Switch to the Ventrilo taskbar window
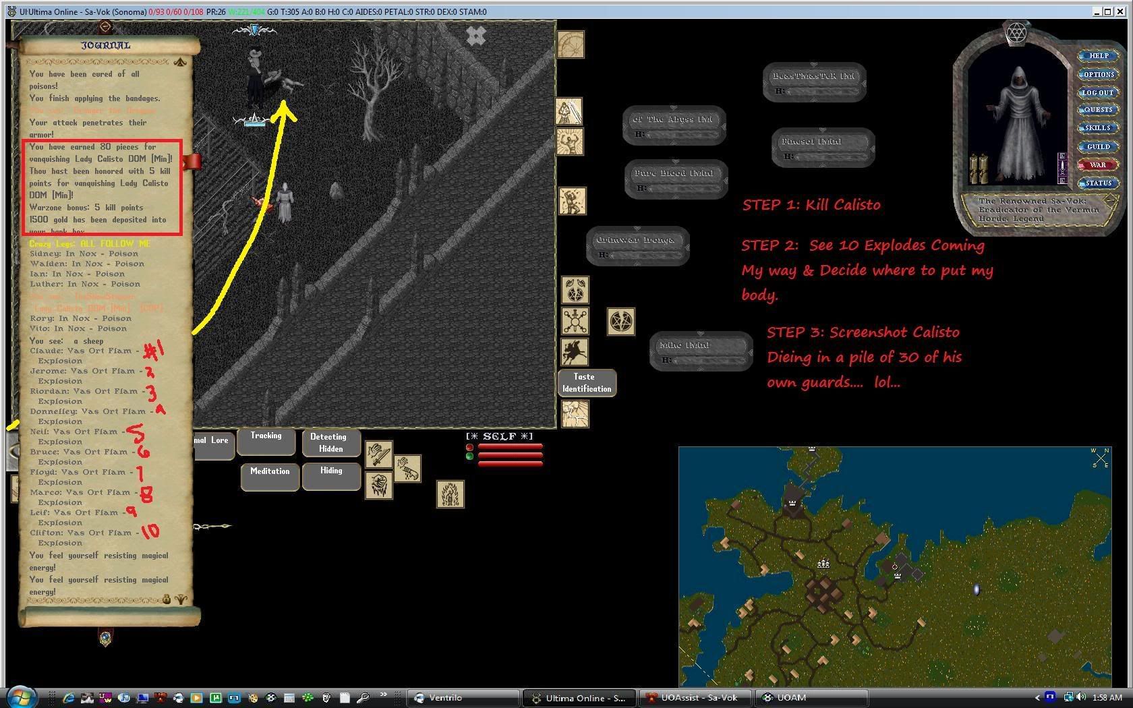Image resolution: width=1133 pixels, height=708 pixels. pos(463,698)
